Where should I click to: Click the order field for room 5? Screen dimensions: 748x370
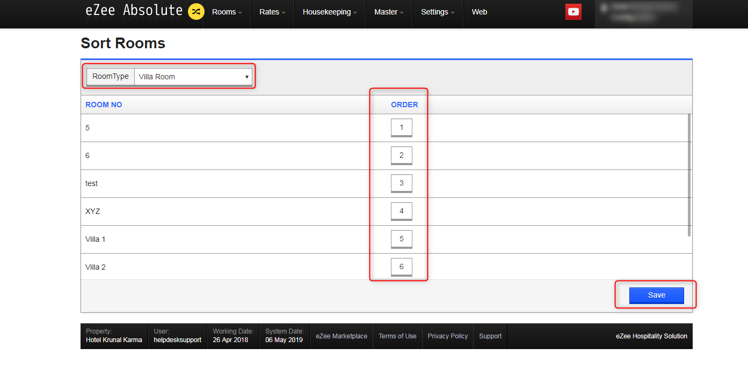click(402, 128)
